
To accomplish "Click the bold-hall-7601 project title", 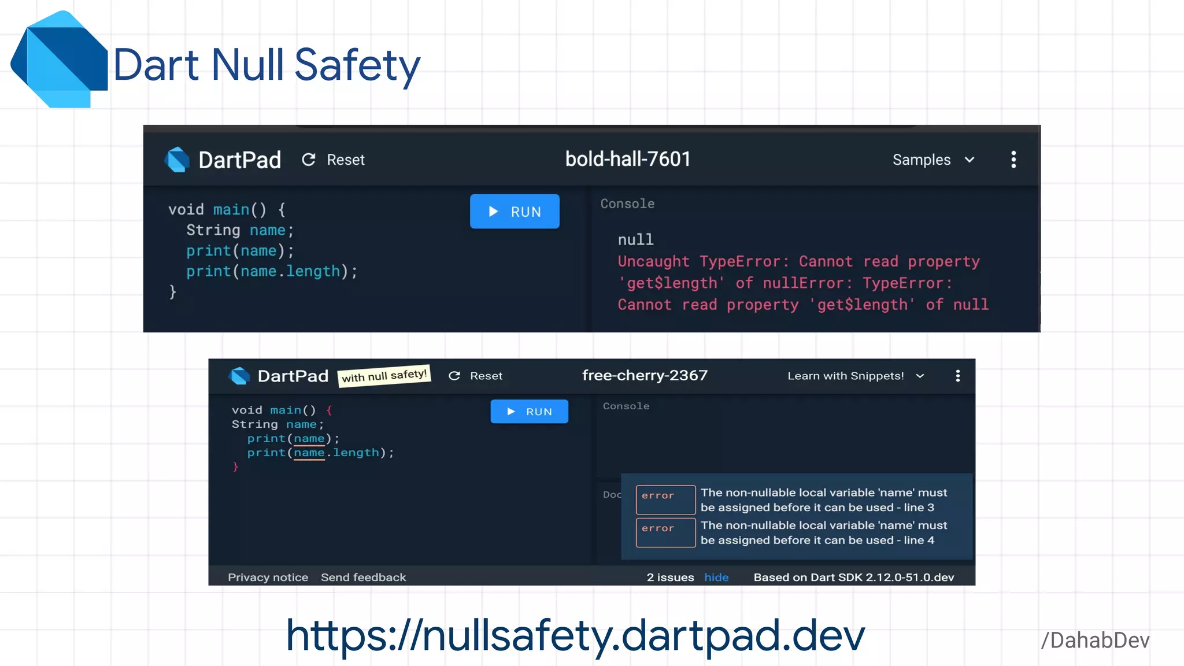I will tap(628, 159).
